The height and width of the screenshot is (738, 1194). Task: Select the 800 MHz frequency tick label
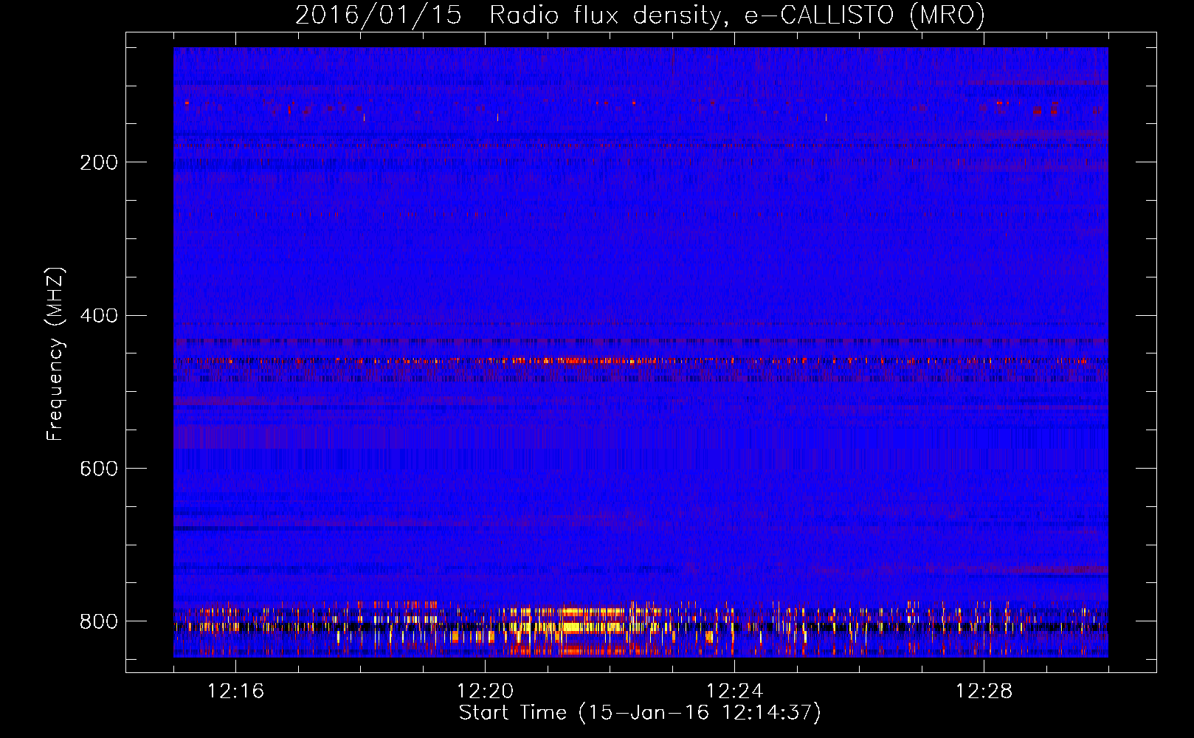[99, 622]
